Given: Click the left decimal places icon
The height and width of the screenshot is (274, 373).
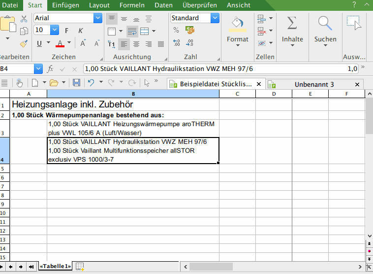Looking at the screenshot, I should [x=177, y=43].
